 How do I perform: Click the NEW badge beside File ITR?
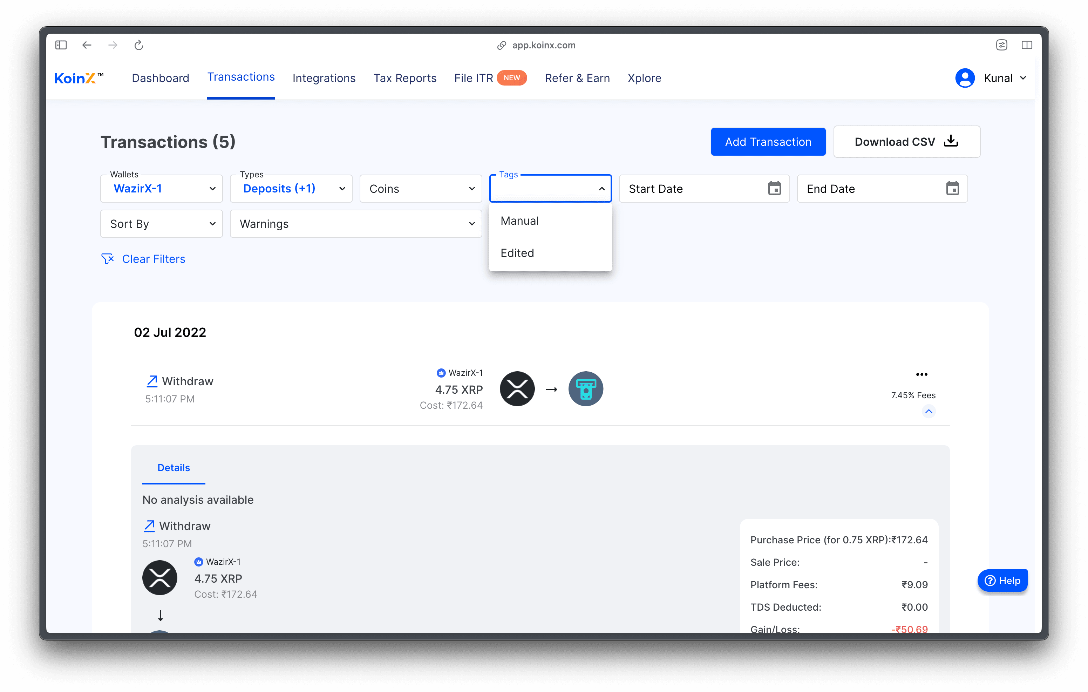pyautogui.click(x=512, y=78)
